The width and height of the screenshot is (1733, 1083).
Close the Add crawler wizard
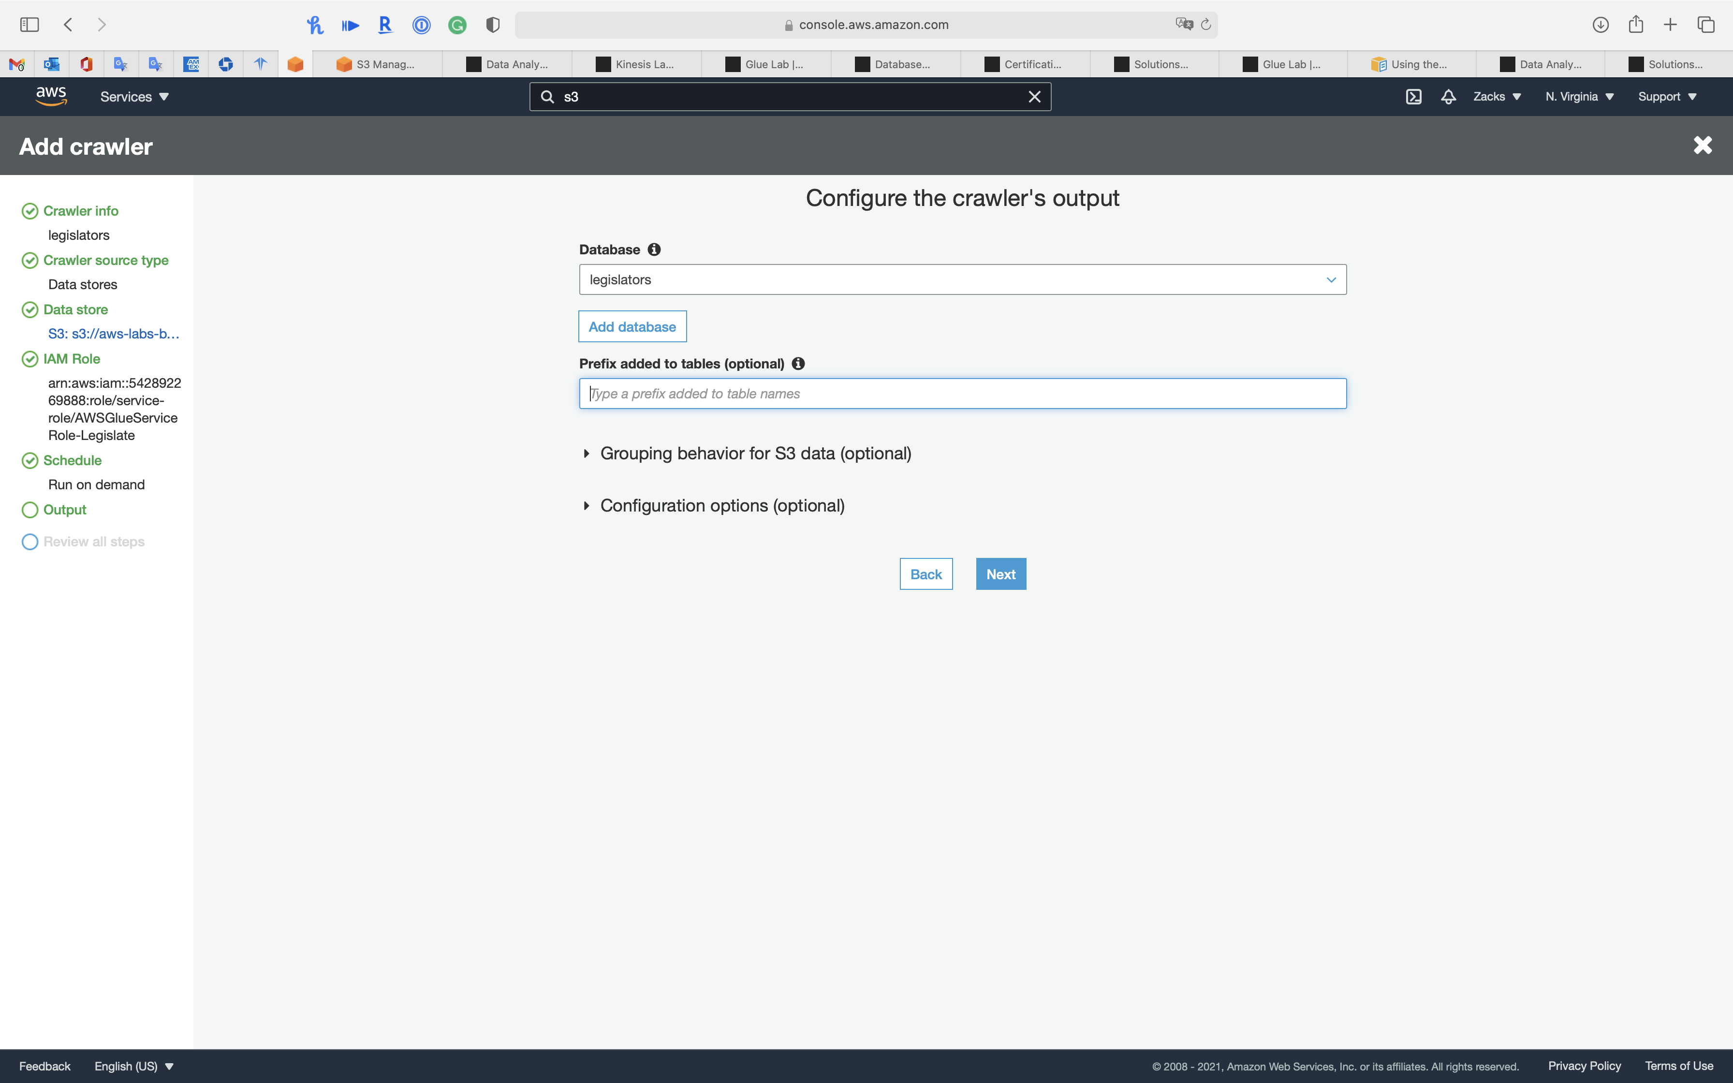1702,146
